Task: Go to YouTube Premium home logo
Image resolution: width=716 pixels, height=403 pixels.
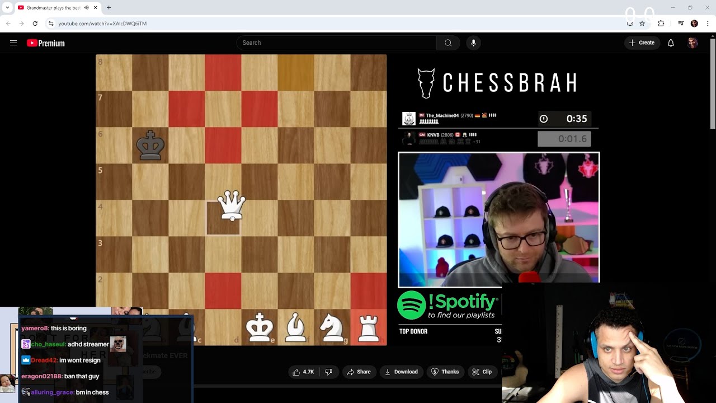Action: 46,43
